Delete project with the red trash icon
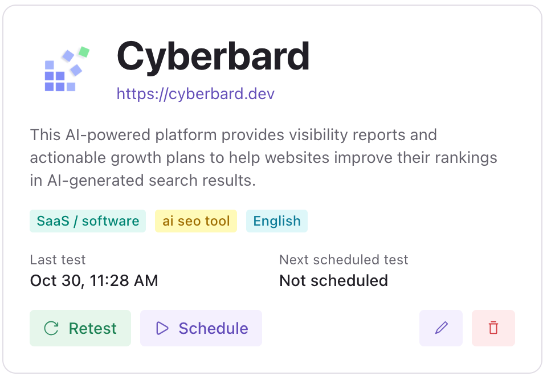The image size is (547, 376). pyautogui.click(x=493, y=328)
